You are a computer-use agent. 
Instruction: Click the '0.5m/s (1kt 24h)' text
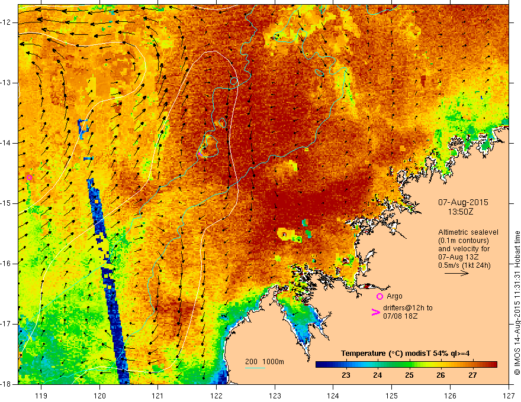tap(464, 265)
